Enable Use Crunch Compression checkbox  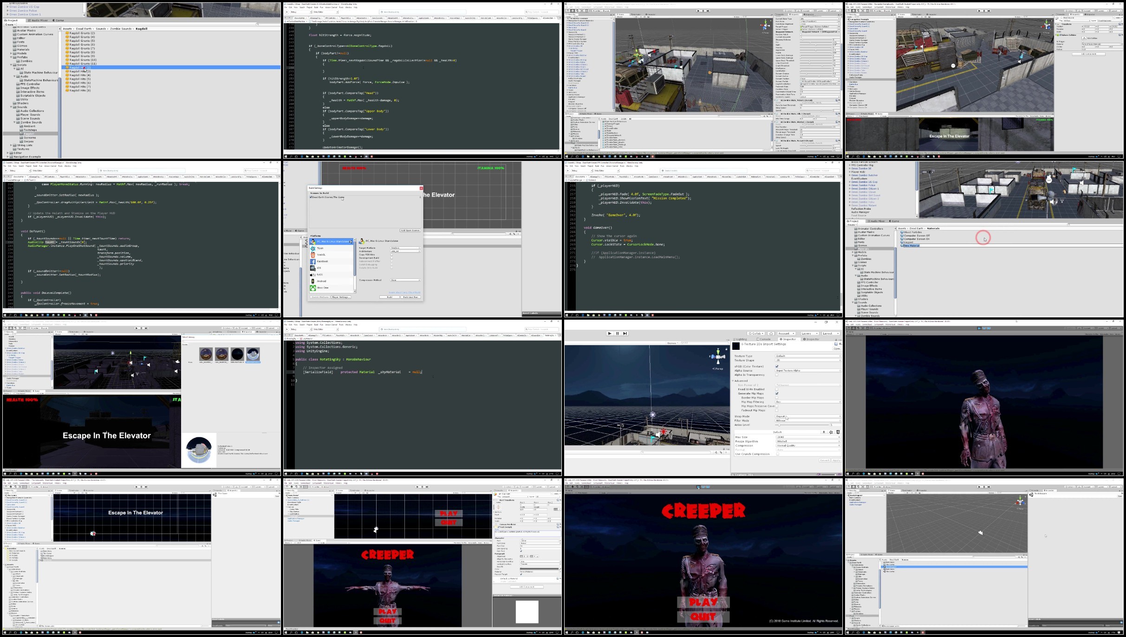click(x=778, y=454)
